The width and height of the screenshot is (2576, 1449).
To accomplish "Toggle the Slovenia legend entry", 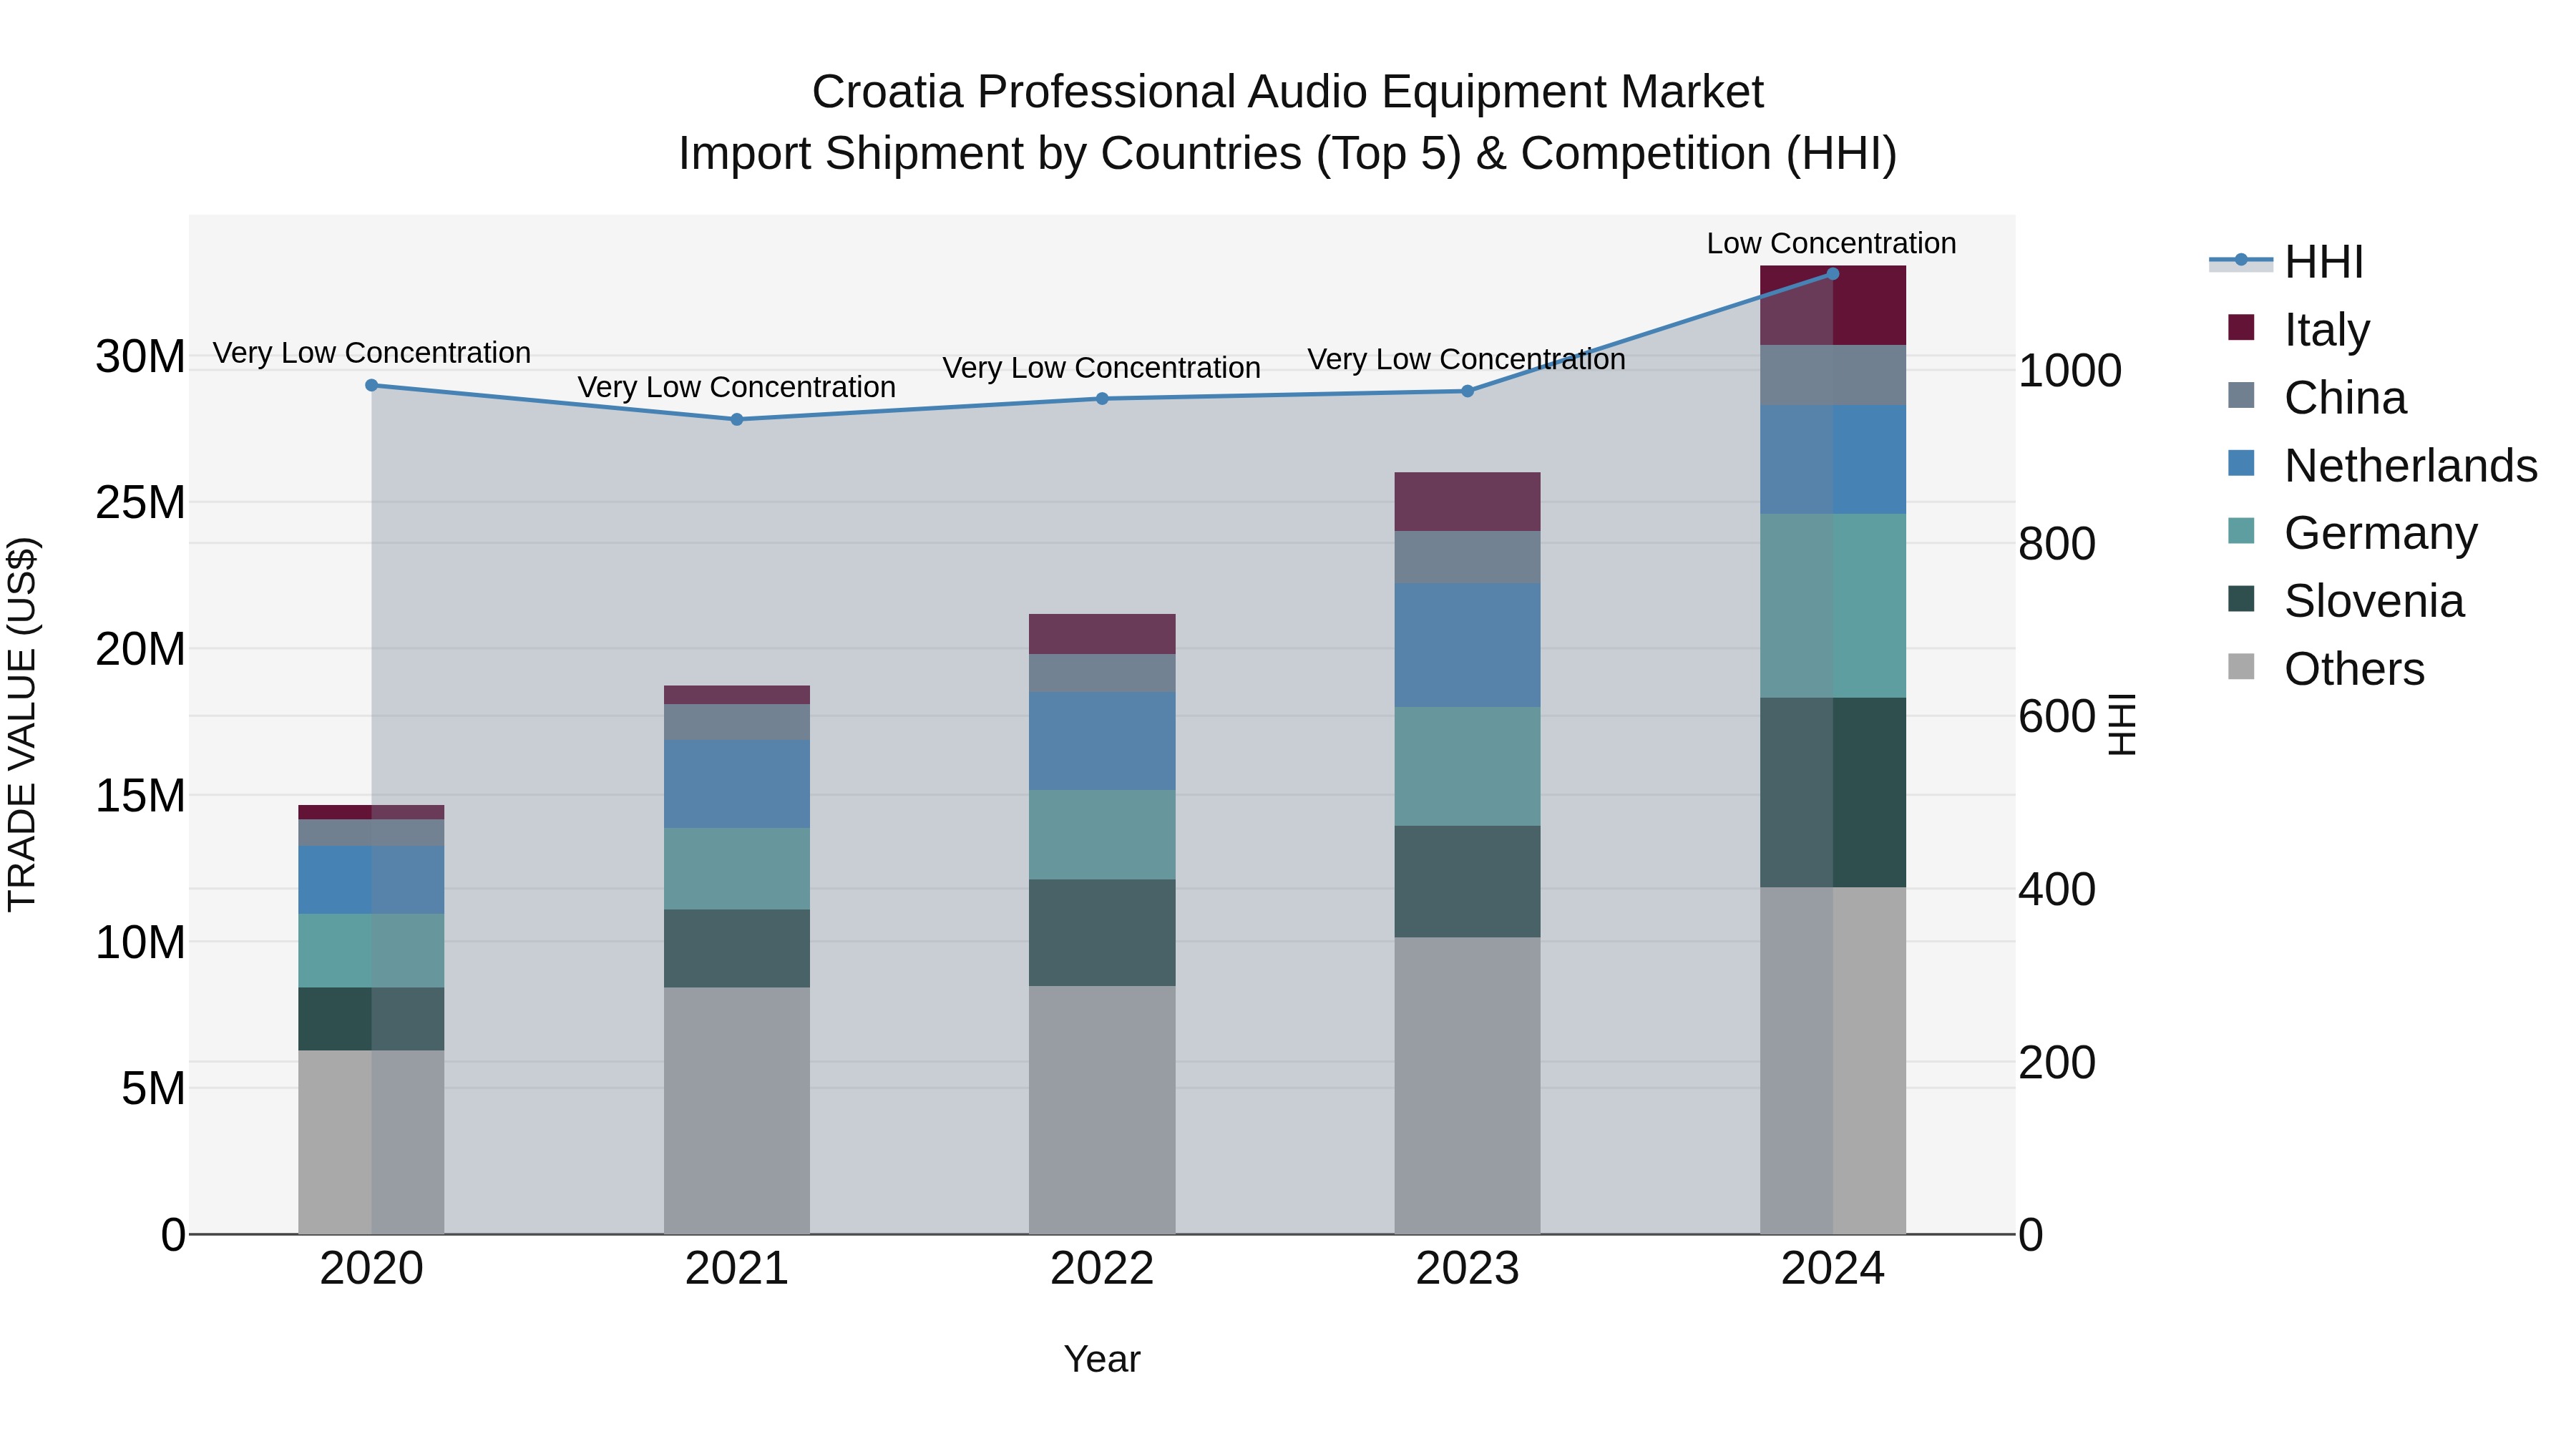I will 2346,600.
